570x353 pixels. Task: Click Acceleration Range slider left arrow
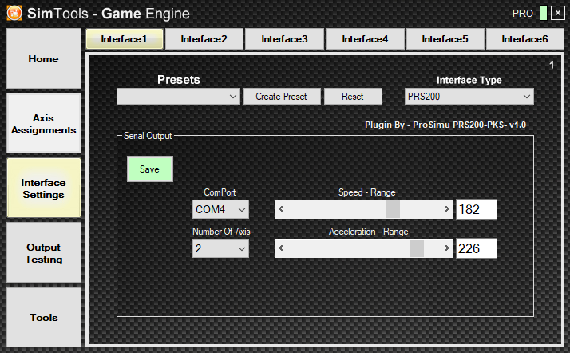[x=281, y=248]
